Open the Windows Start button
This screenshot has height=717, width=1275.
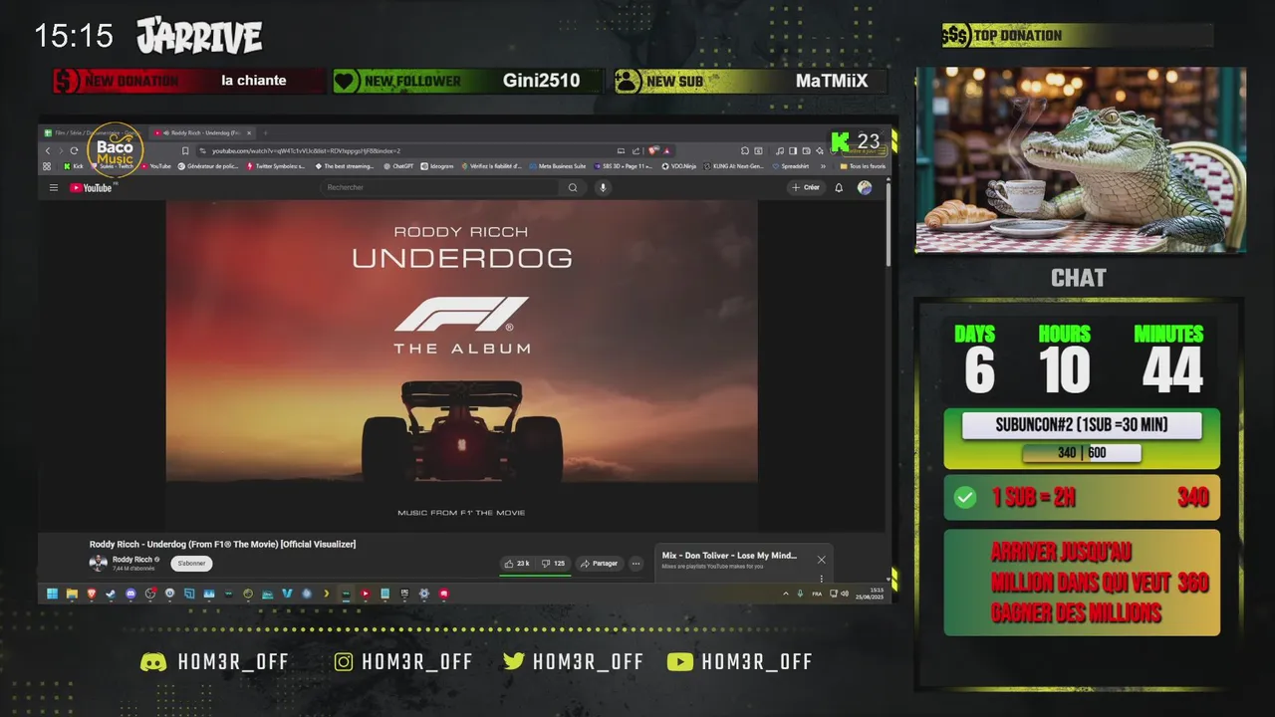point(52,594)
